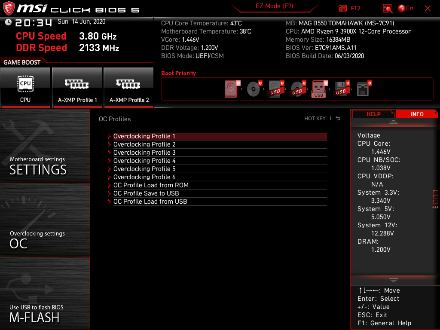440x330 pixels.
Task: Take a screenshot with the camera F12 icon
Action: click(x=342, y=9)
